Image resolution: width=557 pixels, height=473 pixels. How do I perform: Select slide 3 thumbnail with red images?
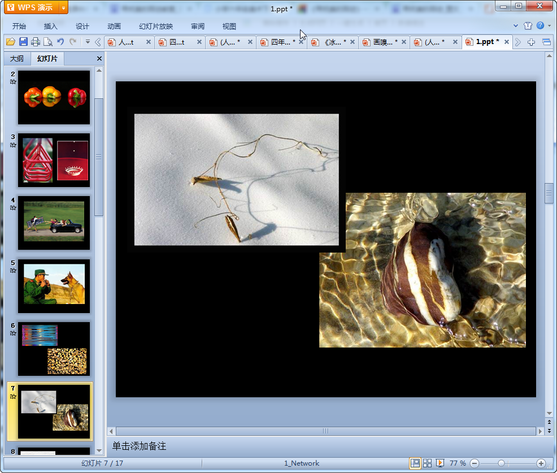[54, 160]
